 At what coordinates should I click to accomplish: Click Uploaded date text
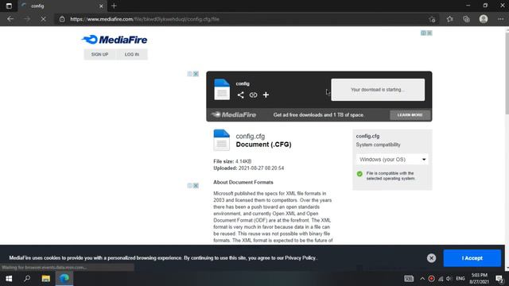tap(249, 168)
